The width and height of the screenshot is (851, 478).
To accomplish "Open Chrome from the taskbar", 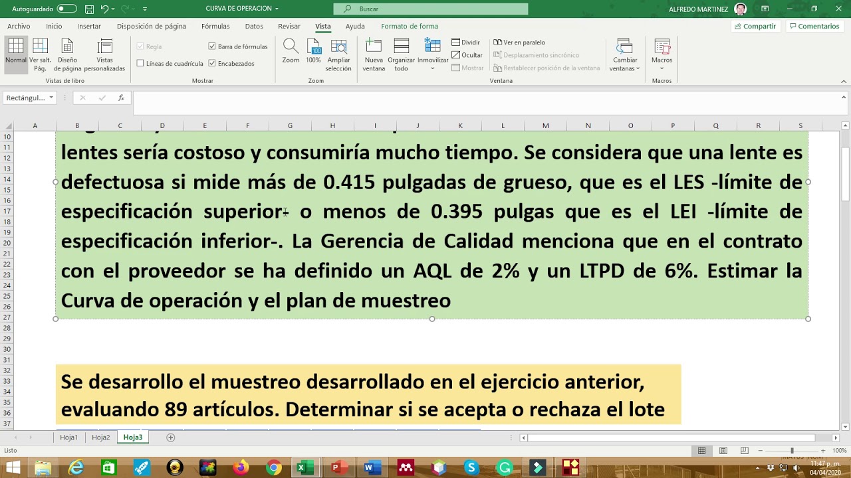I will (273, 468).
